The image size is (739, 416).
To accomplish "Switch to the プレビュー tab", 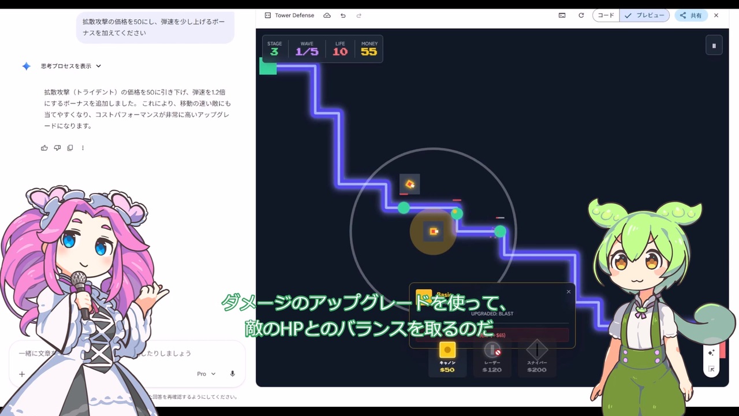I will [645, 16].
